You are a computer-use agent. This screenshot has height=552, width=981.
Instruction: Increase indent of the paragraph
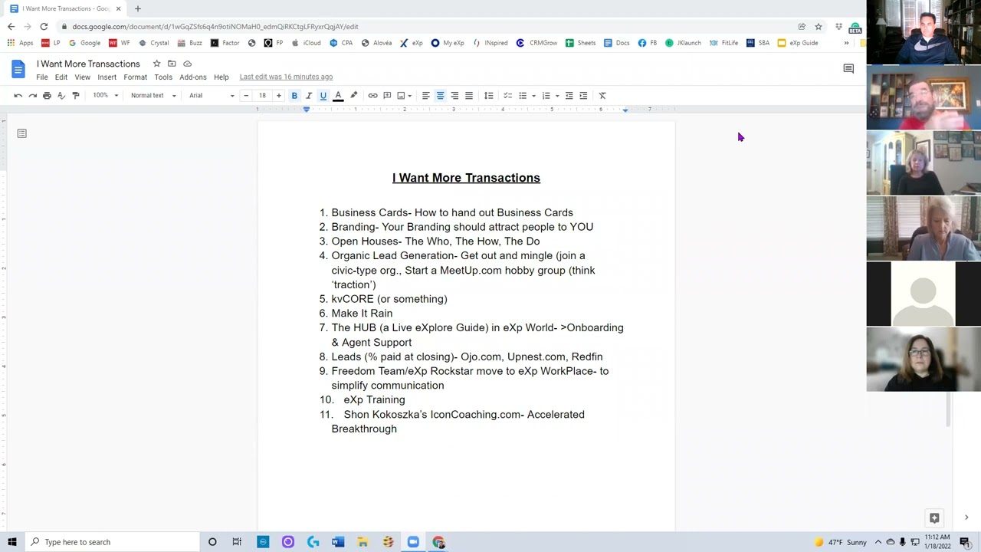click(x=583, y=96)
